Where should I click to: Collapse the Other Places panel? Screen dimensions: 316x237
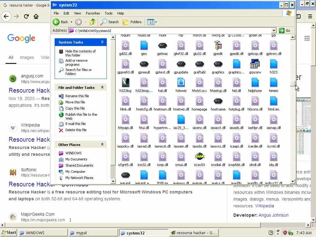pyautogui.click(x=102, y=144)
